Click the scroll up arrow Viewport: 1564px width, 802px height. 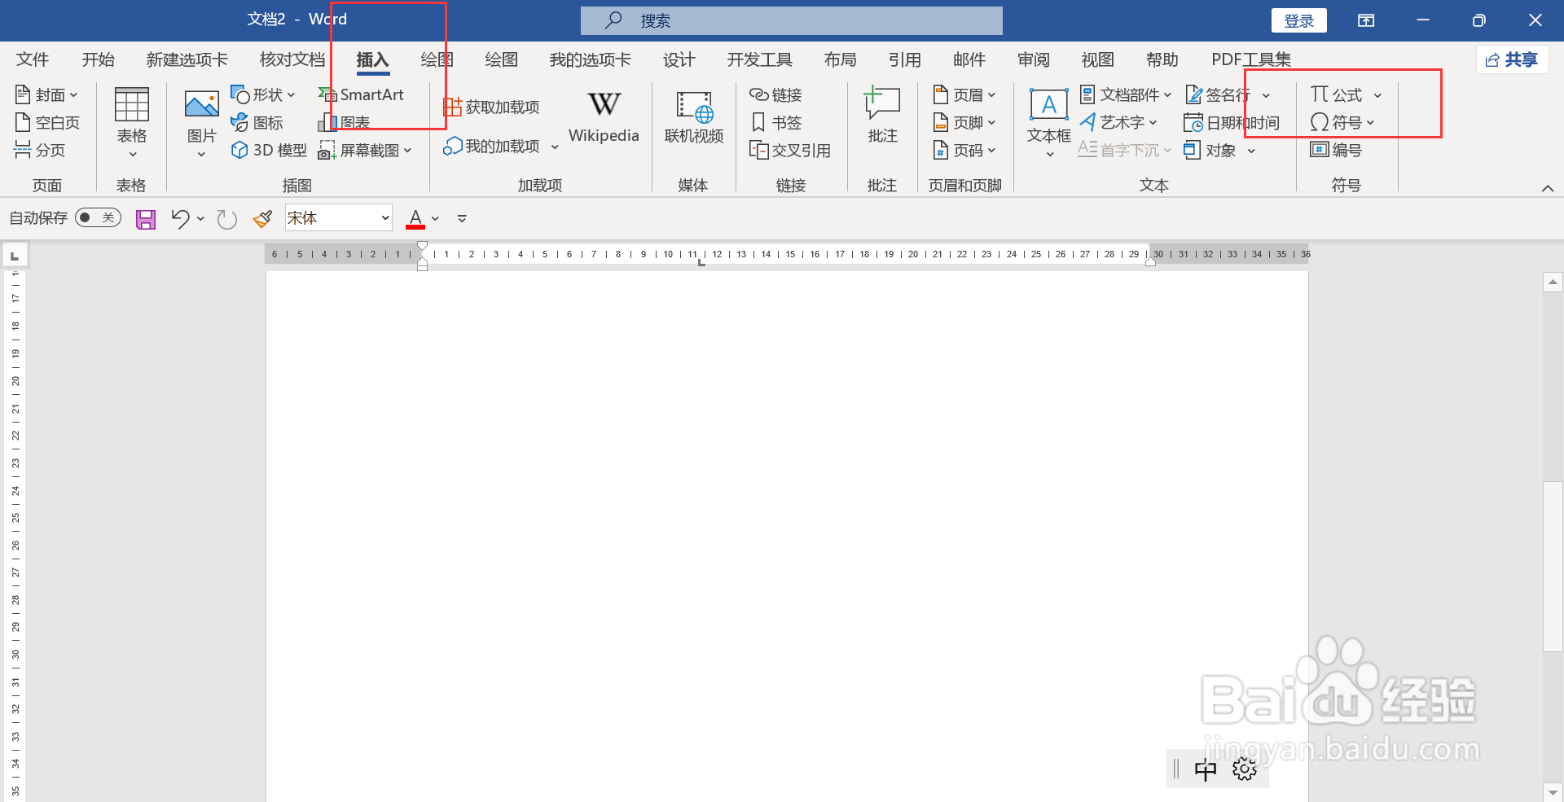pos(1553,283)
